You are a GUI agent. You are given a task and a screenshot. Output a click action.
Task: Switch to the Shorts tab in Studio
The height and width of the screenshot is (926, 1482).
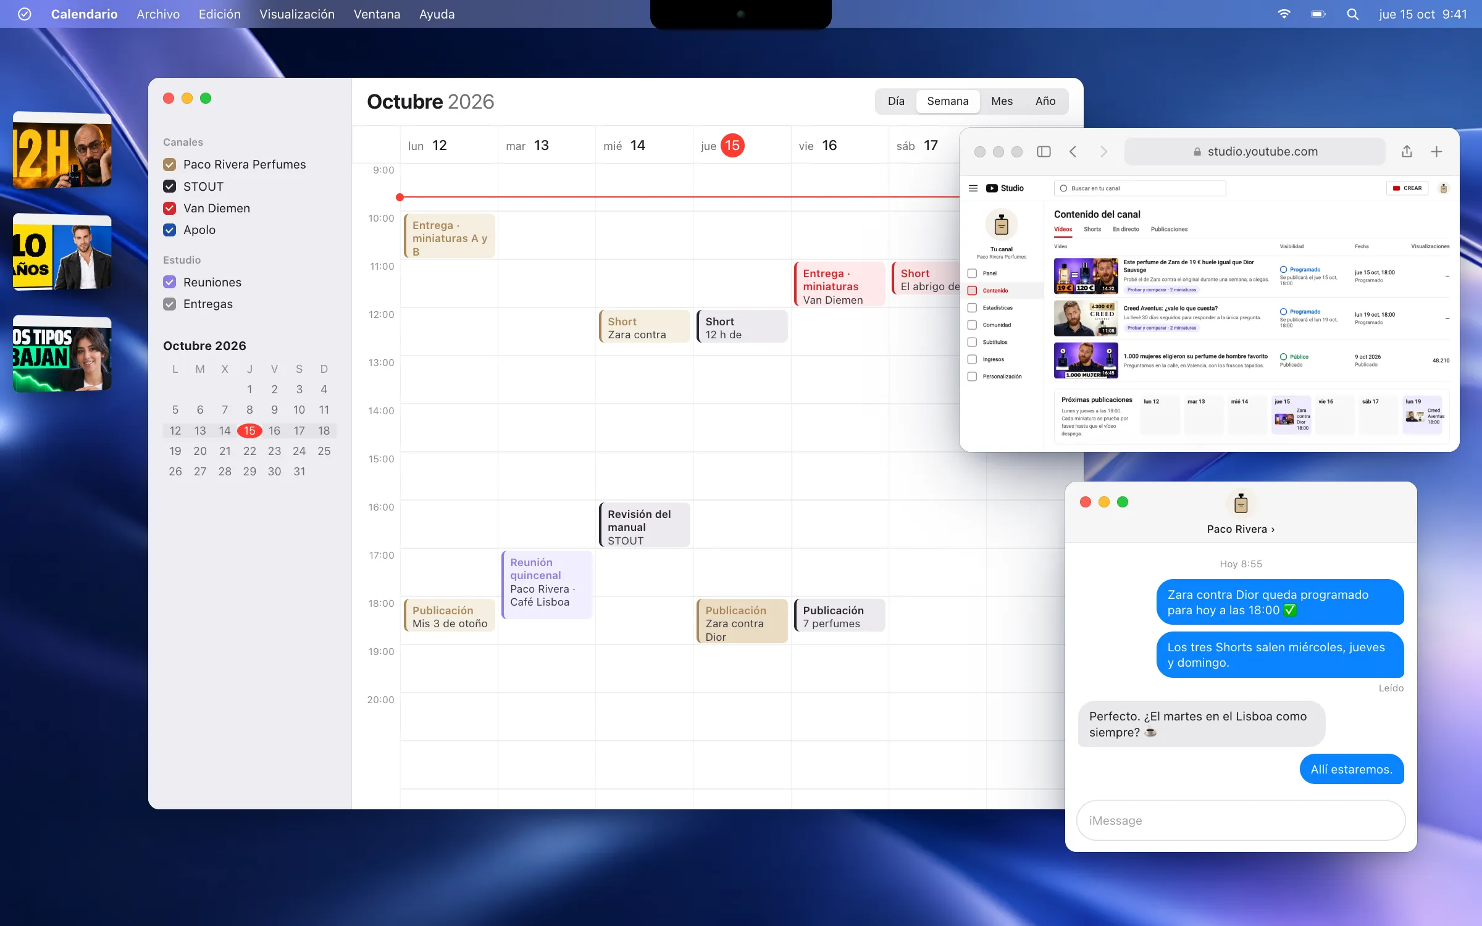click(1092, 230)
